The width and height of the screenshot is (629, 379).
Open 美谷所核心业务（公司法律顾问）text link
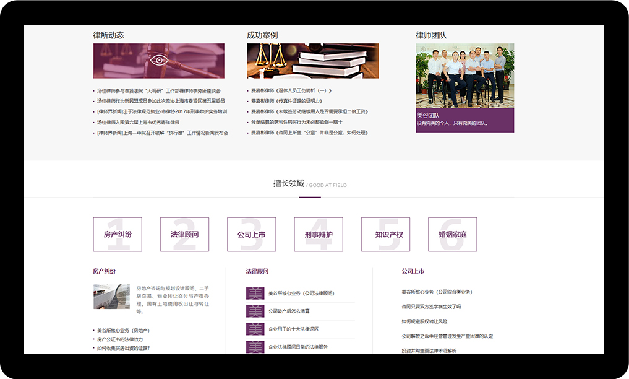click(301, 294)
